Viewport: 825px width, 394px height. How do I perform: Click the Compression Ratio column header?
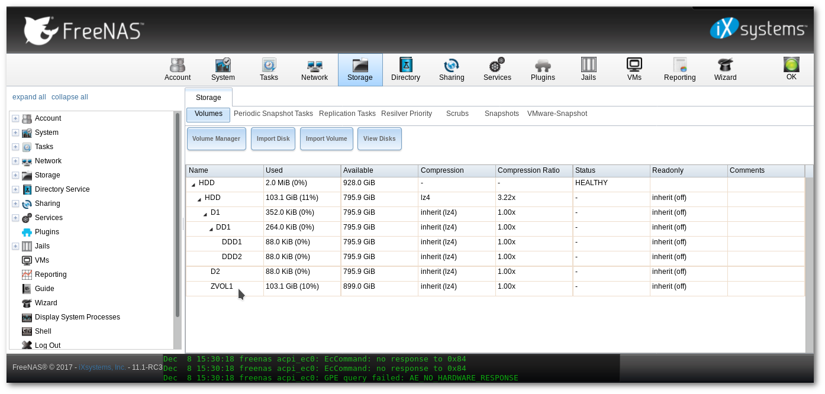click(x=534, y=170)
